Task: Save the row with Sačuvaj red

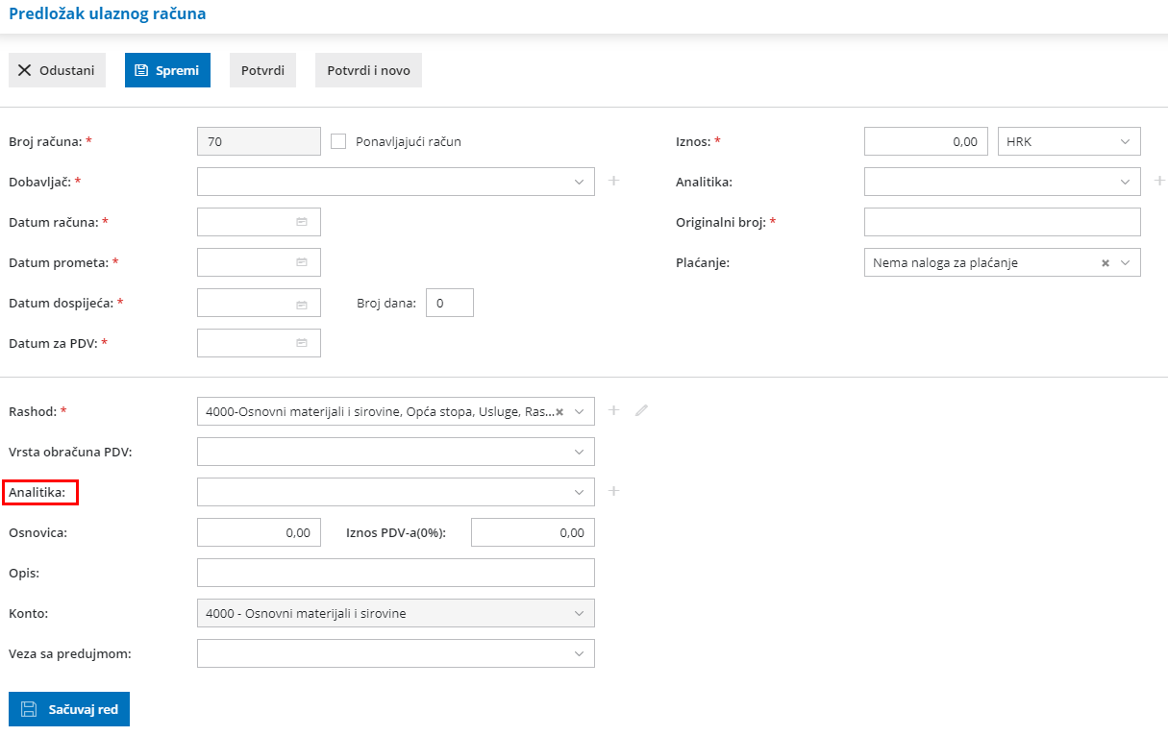Action: click(x=69, y=709)
